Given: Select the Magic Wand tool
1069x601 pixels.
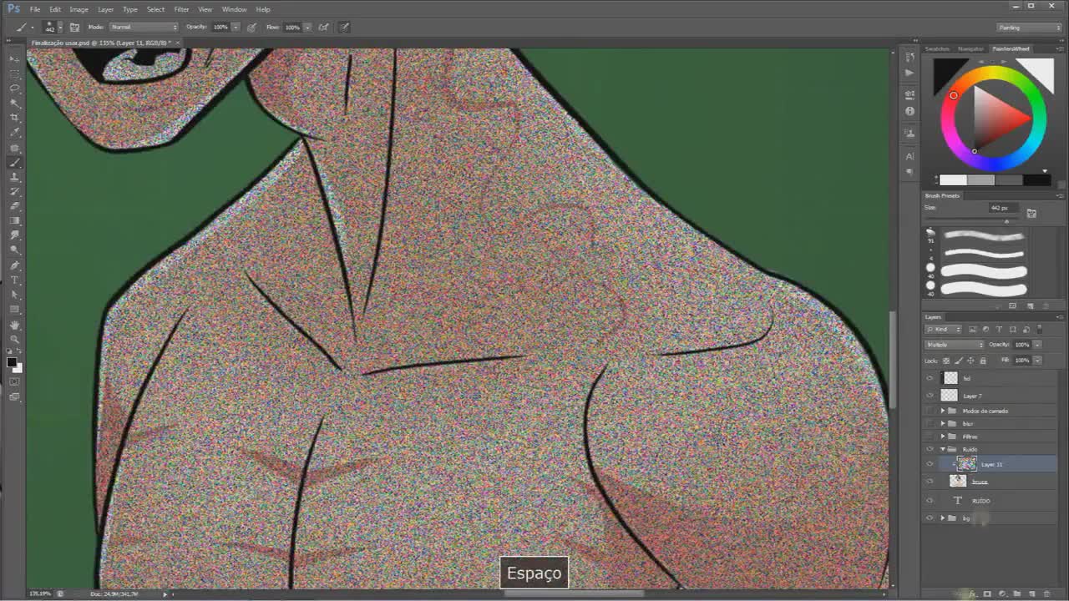Looking at the screenshot, I should (x=15, y=104).
